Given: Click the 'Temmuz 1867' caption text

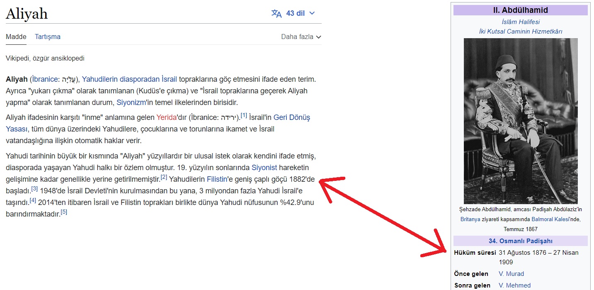Looking at the screenshot, I should [521, 229].
